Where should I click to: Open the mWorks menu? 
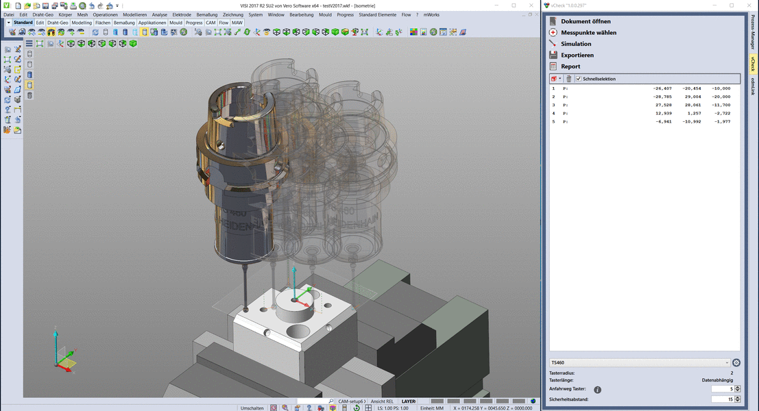click(x=431, y=15)
